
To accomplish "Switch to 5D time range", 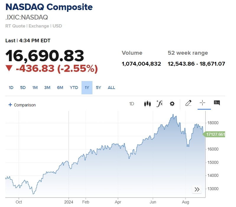I will [x=23, y=88].
